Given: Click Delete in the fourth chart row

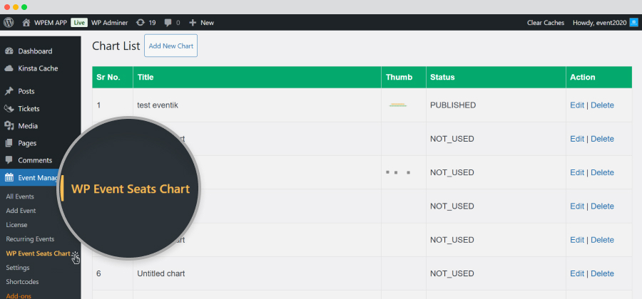Looking at the screenshot, I should pos(602,206).
